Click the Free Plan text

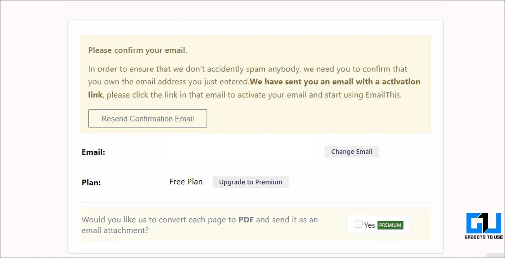click(x=186, y=182)
